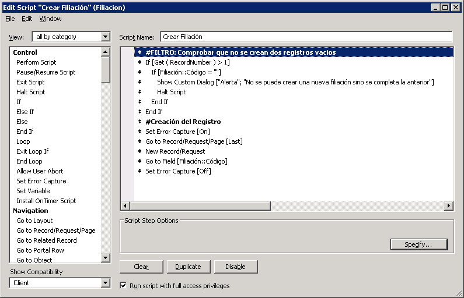
Task: Click the Disable button
Action: tap(235, 267)
